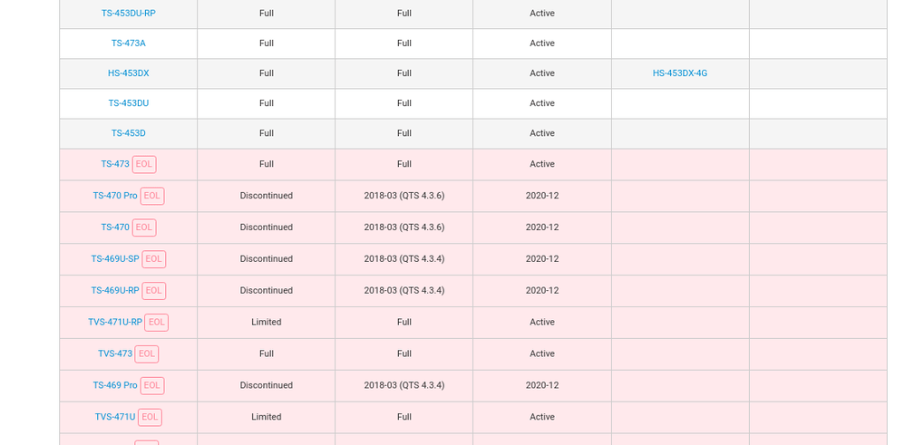Click the TS-473 model link
The width and height of the screenshot is (924, 445).
pos(115,164)
